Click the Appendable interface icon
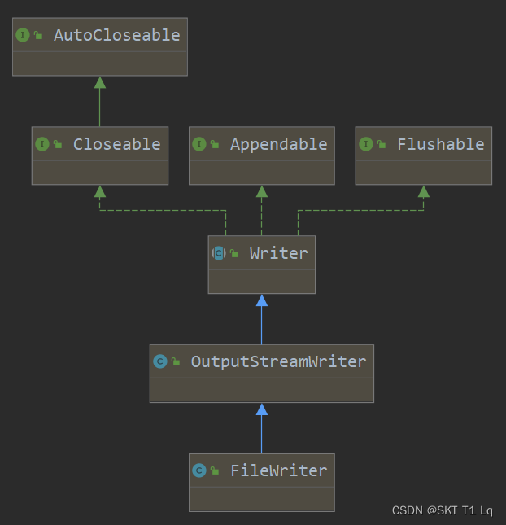Screen dimensions: 506x525 point(198,144)
